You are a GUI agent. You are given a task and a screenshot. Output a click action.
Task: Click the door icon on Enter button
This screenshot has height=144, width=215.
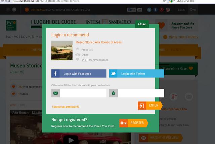(142, 106)
